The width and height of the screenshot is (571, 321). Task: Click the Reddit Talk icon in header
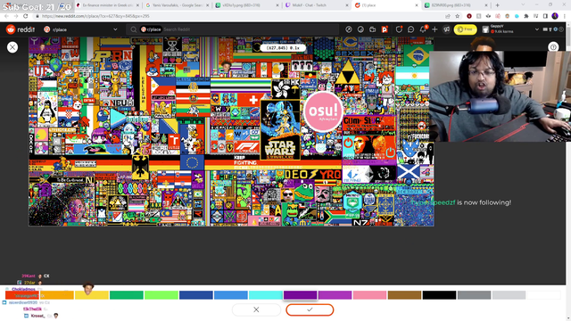pos(373,29)
